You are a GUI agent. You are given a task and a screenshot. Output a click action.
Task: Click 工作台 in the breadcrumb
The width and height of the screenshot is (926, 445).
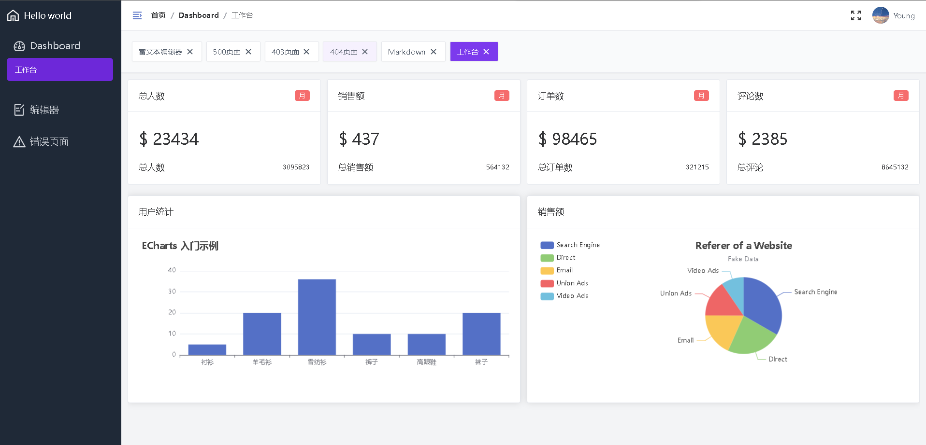pos(242,15)
